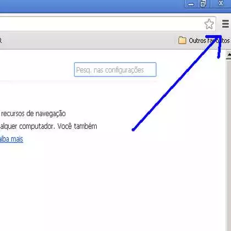Bookmark this page with the star icon
The height and width of the screenshot is (231, 231).
[x=209, y=24]
